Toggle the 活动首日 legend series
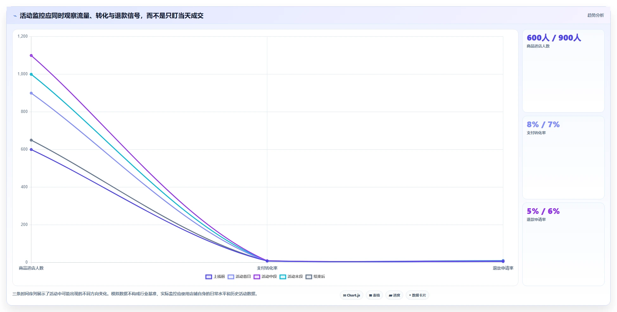Image resolution: width=617 pixels, height=312 pixels. click(239, 277)
